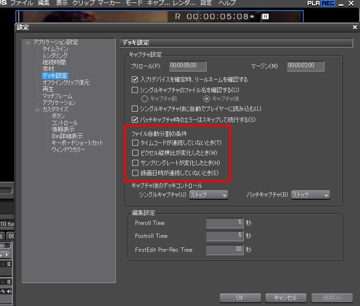Open the レンダ... menu
This screenshot has height=306, width=360.
click(x=184, y=3)
